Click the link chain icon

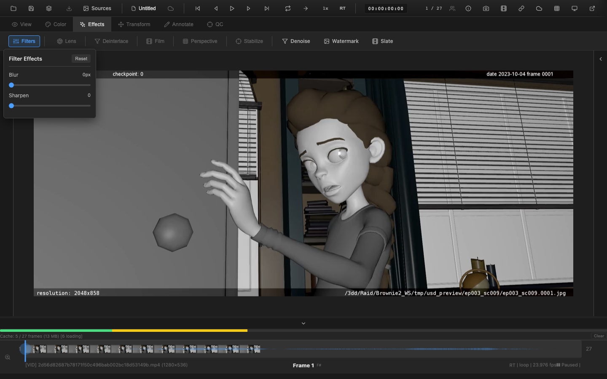pos(521,8)
